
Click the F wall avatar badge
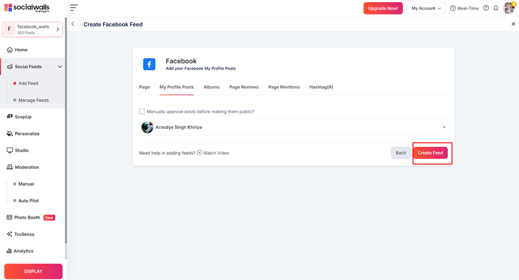pos(9,29)
